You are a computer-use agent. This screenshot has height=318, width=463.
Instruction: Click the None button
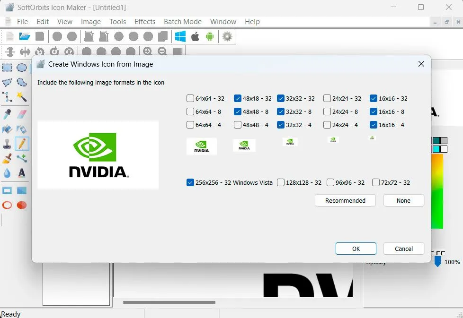[404, 200]
